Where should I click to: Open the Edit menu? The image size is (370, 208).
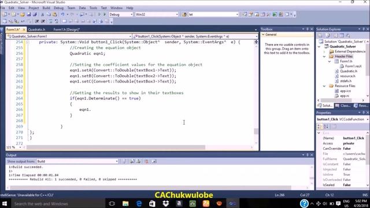[12, 8]
